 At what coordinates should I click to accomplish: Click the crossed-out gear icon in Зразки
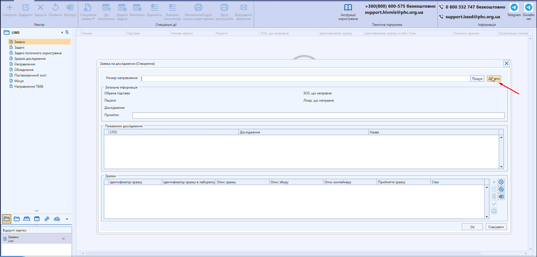click(501, 189)
